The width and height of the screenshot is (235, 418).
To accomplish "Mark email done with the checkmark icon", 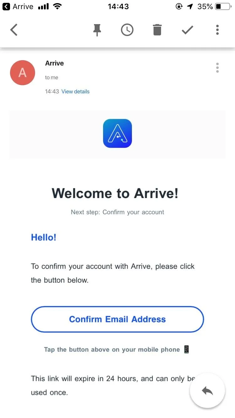I will 187,30.
